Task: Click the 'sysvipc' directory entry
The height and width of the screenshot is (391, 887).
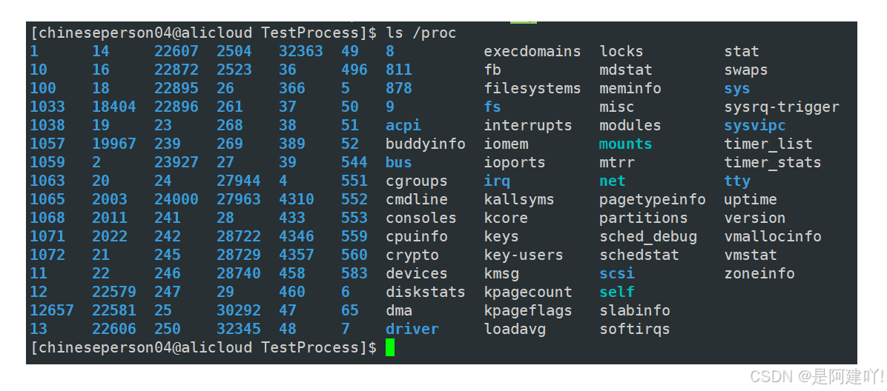Action: pos(755,125)
